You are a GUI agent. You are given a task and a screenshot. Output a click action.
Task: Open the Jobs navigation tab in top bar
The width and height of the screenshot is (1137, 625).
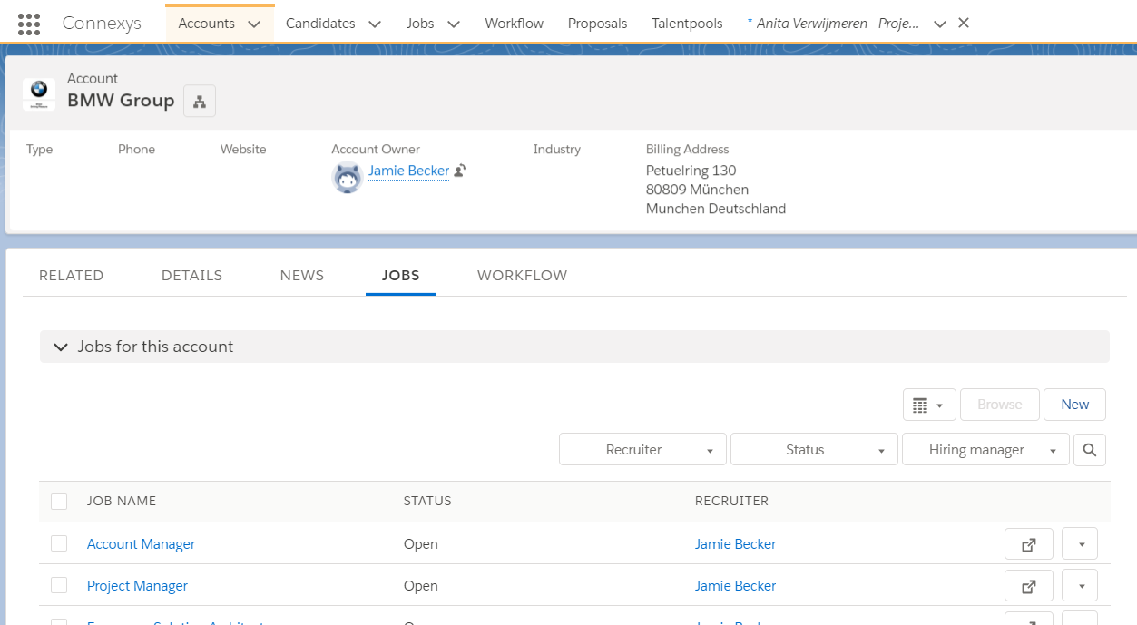pyautogui.click(x=420, y=24)
